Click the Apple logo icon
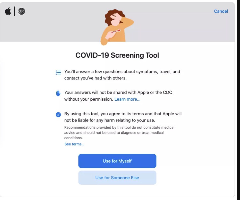Viewport: 240px width, 200px height. click(8, 11)
